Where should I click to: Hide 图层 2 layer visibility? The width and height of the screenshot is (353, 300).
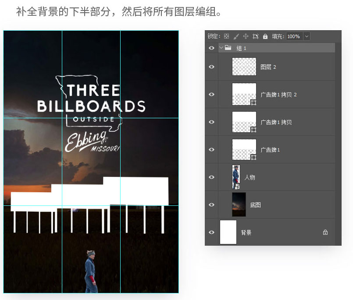211,67
